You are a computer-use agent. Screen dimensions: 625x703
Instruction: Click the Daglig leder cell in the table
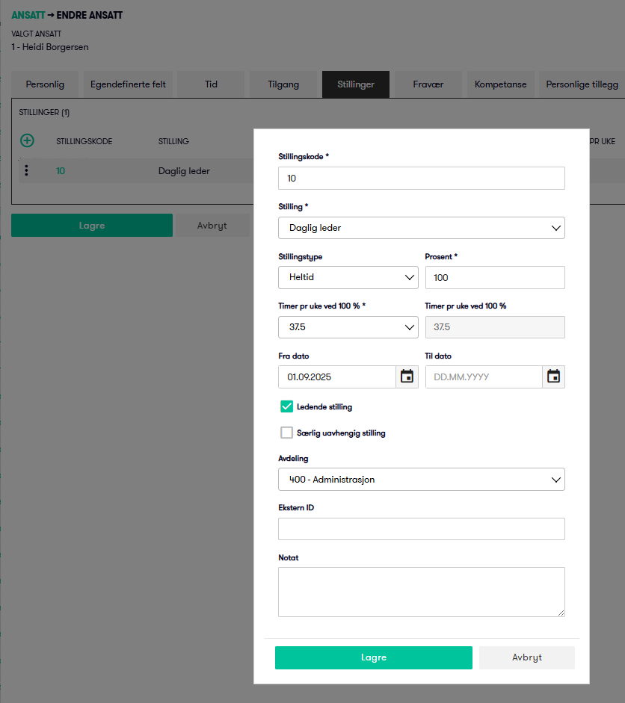pyautogui.click(x=184, y=171)
